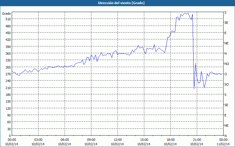Pick the 60 value on the left axis
The width and height of the screenshot is (235, 147).
coord(9,122)
